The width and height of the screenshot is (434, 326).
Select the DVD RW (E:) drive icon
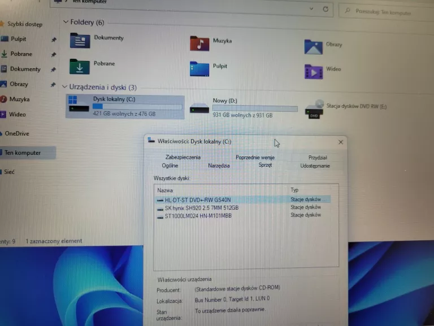click(x=314, y=110)
